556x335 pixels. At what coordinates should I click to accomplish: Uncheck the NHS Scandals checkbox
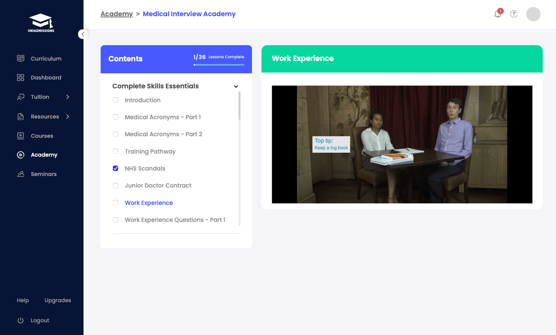click(116, 168)
